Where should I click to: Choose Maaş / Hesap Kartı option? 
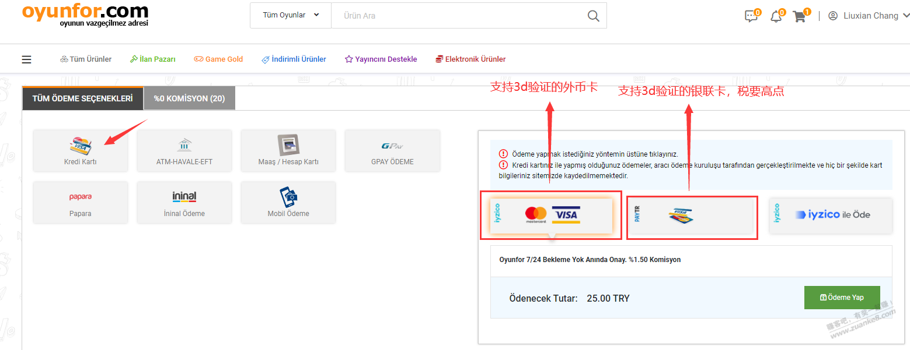288,150
